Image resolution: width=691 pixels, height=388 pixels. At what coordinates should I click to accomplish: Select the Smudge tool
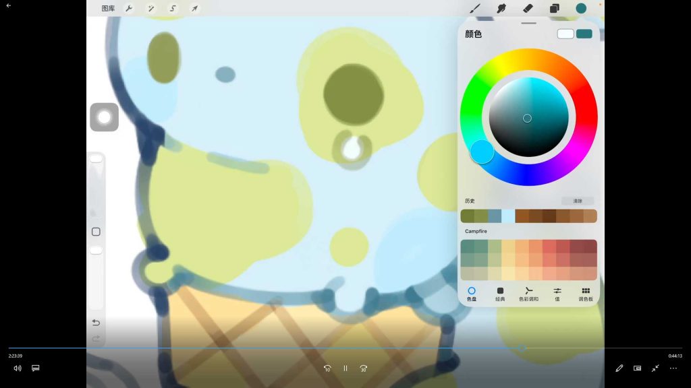point(501,8)
